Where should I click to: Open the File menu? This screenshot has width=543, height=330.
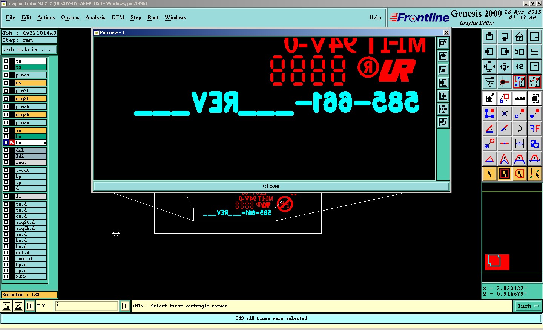[x=11, y=17]
